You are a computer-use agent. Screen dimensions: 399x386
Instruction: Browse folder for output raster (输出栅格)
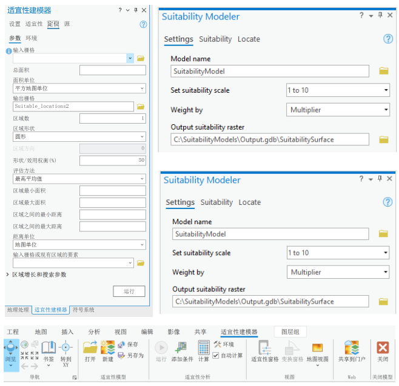coord(141,107)
